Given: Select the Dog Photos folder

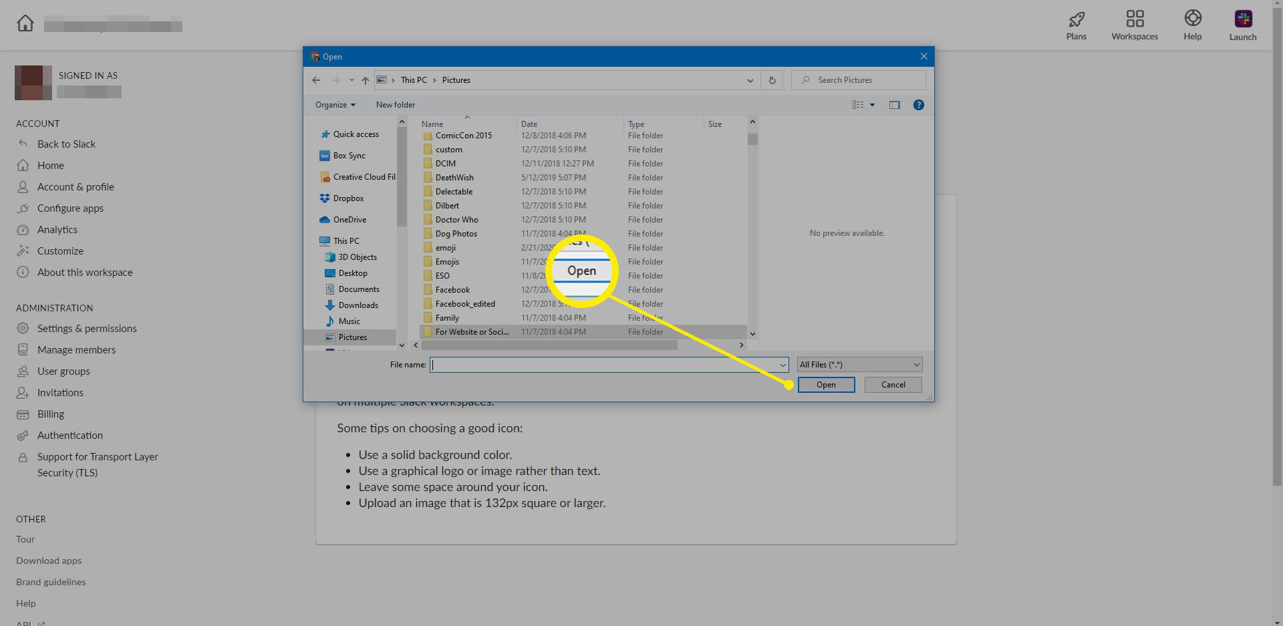Looking at the screenshot, I should [x=456, y=234].
